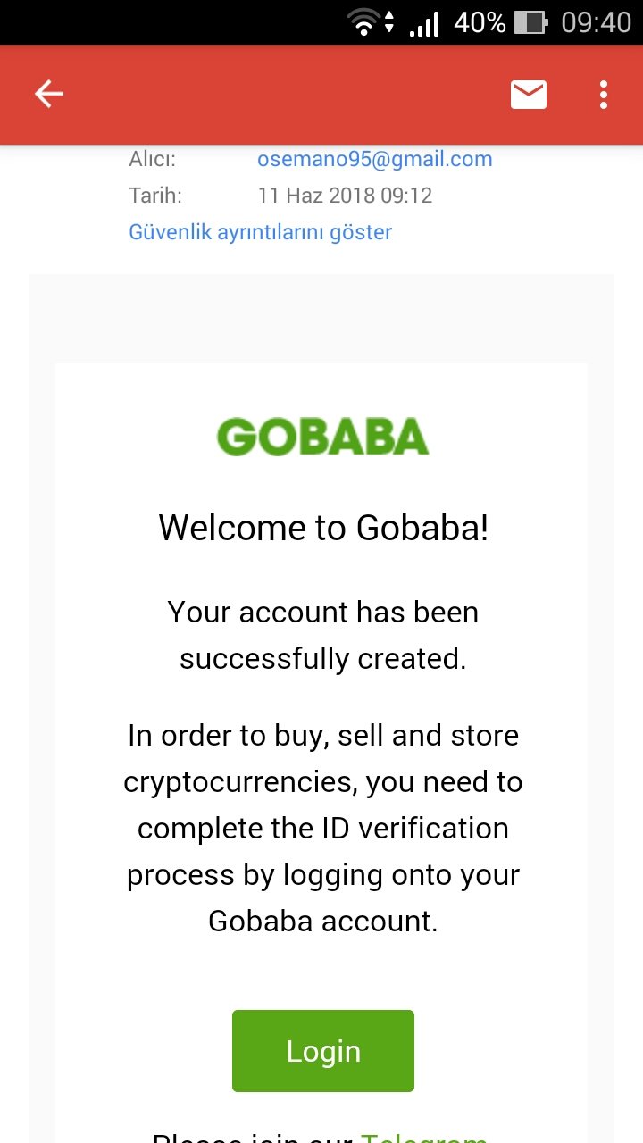Tap the mobile data arrows icon
643x1143 pixels.
389,22
